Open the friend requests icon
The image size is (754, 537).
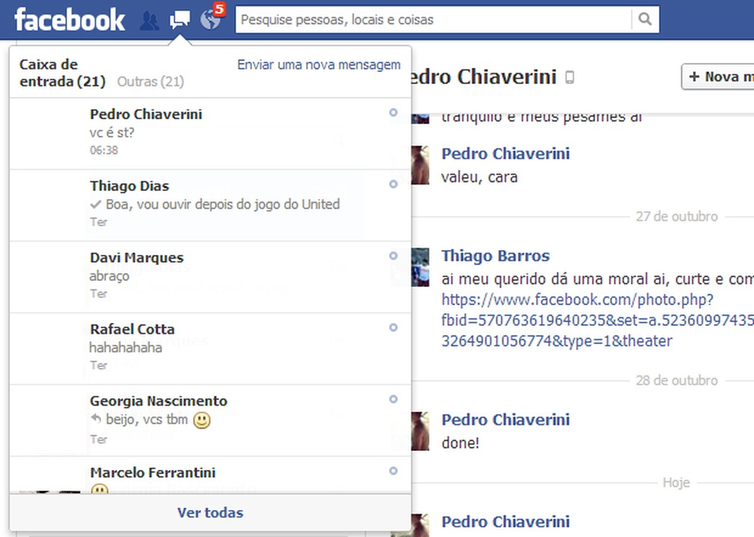(150, 19)
